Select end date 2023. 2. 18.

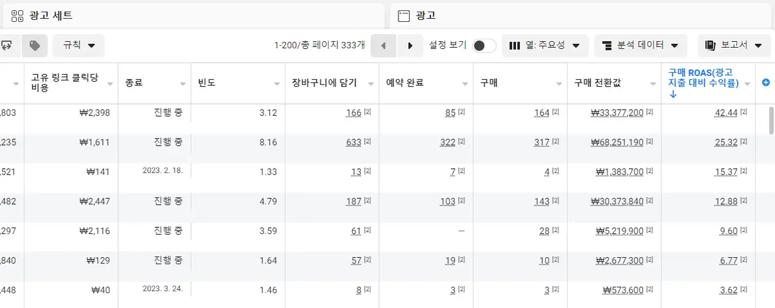(163, 170)
